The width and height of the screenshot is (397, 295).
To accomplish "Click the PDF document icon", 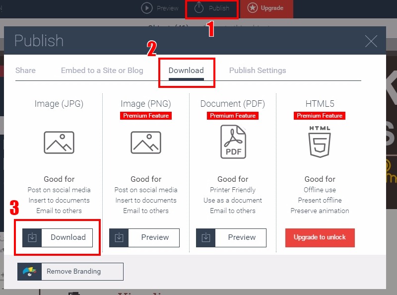I will [x=233, y=142].
